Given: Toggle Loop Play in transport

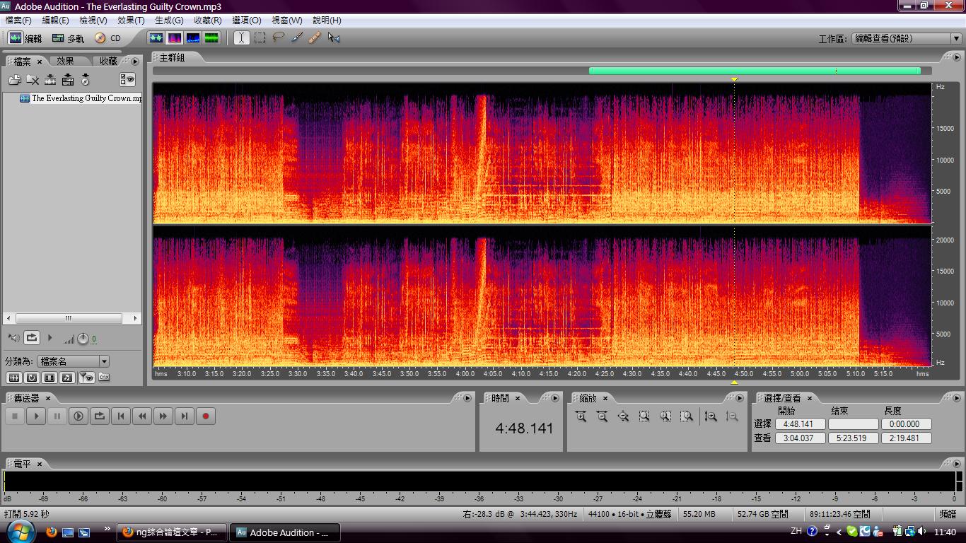Looking at the screenshot, I should coord(100,416).
